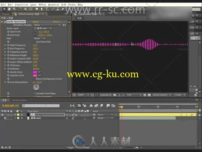Enable Use Polar Path checkbox
202x152 pixels.
34,42
